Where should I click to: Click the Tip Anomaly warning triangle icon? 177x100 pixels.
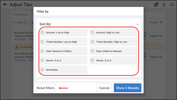17,47
